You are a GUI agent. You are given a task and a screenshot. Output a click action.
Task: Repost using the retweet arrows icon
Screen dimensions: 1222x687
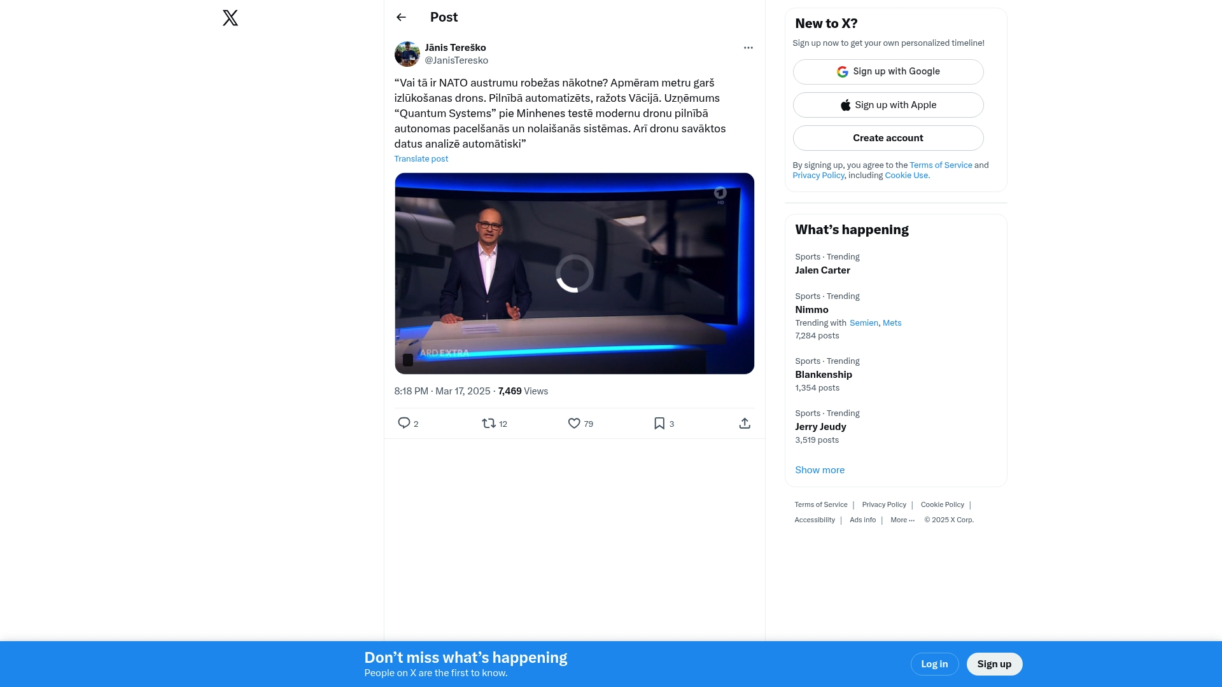pos(489,423)
